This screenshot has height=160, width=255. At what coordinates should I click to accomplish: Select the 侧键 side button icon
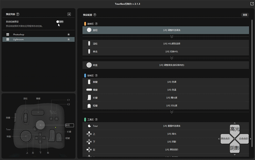(89, 82)
